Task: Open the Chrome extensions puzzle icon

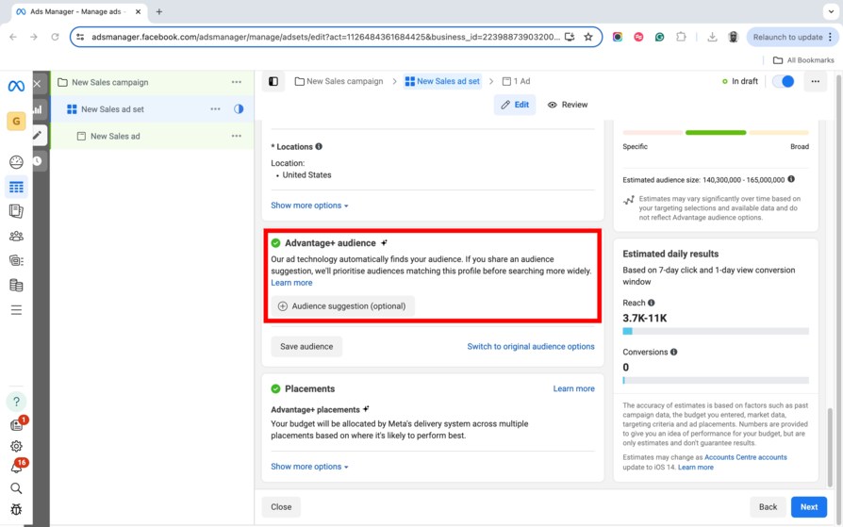Action: tap(681, 37)
